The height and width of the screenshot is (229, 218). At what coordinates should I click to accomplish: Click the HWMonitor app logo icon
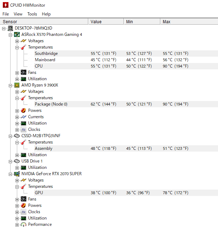[6, 5]
